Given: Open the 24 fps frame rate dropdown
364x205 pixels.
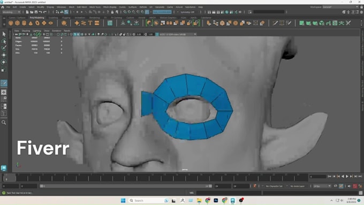Looking at the screenshot, I should pyautogui.click(x=322, y=186).
